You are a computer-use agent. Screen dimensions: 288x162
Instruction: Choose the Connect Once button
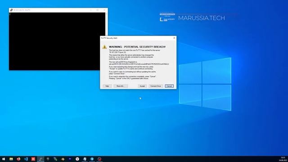coord(156,86)
